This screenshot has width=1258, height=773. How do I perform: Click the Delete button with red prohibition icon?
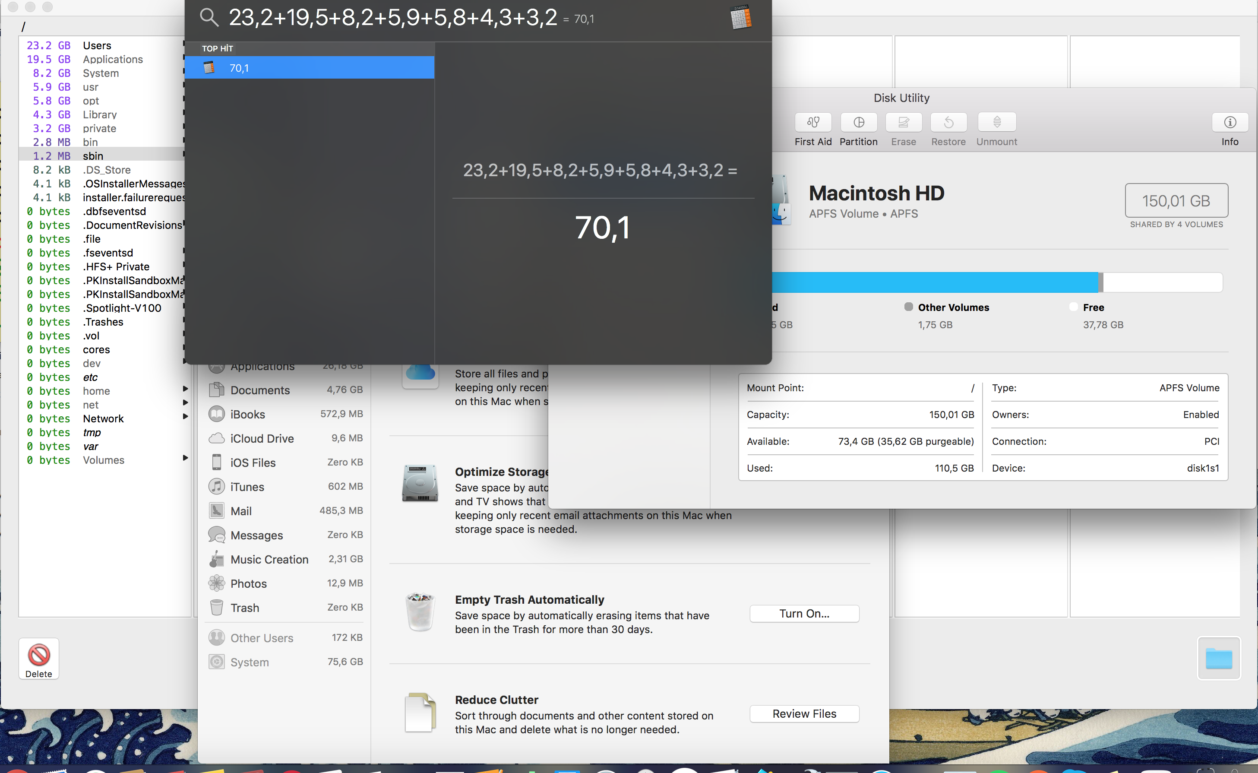click(x=39, y=658)
